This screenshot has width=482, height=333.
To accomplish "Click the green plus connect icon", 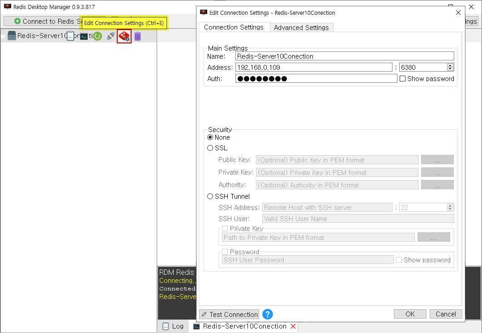I will click(17, 21).
